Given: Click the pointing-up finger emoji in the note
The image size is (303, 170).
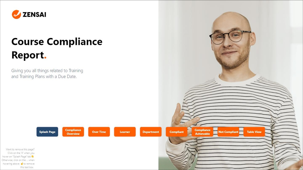Looking at the screenshot, I should pyautogui.click(x=22, y=164).
